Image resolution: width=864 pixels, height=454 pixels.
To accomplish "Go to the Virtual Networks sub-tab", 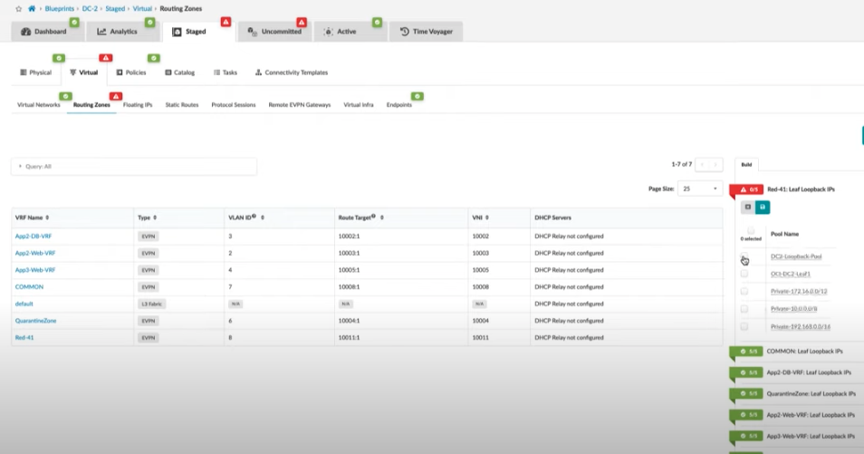I will coord(39,105).
